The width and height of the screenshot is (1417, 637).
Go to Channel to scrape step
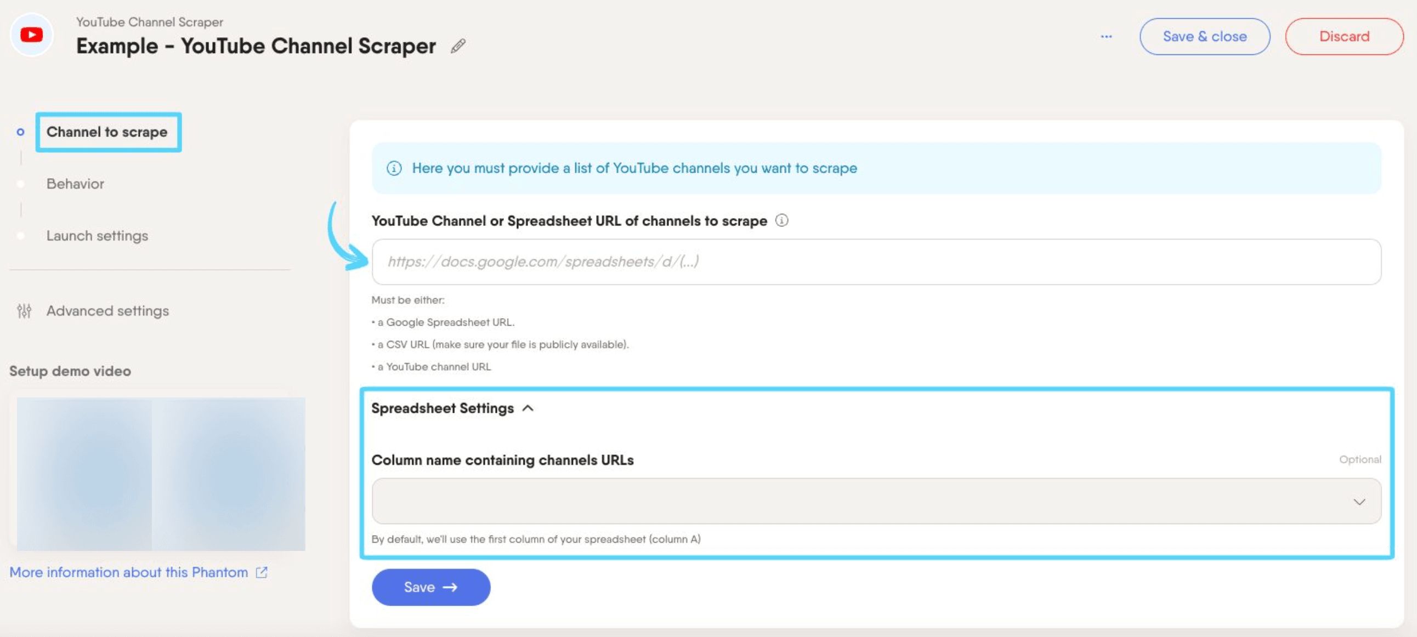tap(107, 132)
